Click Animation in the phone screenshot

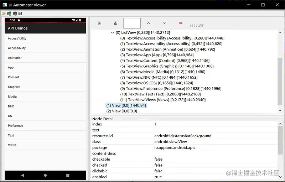click(45, 58)
